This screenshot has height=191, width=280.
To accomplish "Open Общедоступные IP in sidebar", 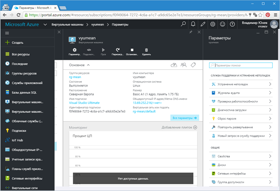I will (27, 150).
